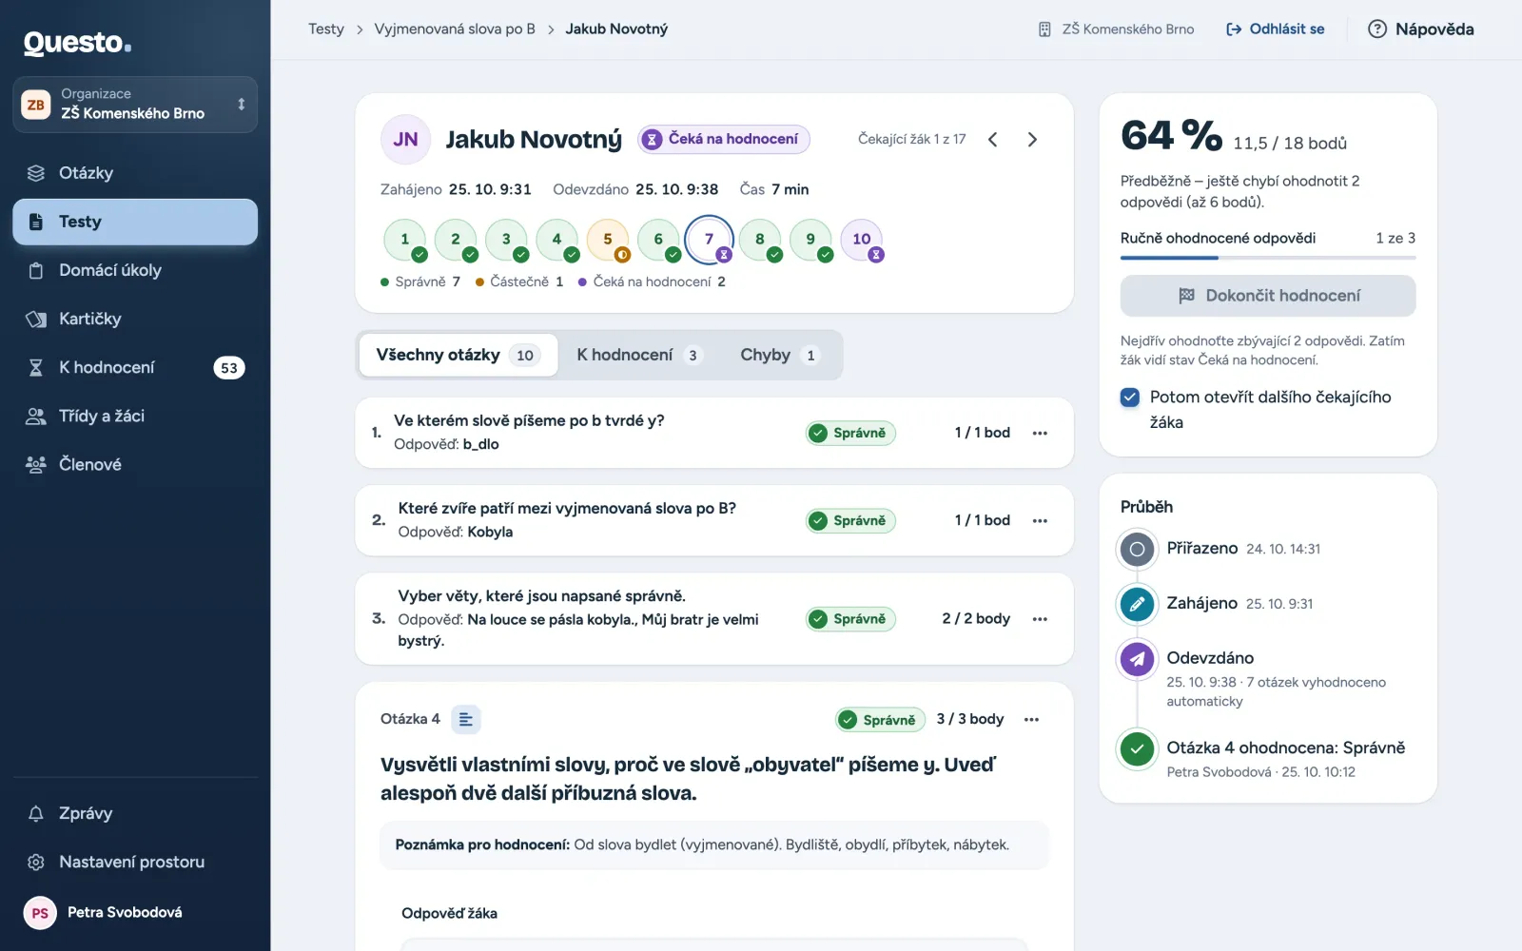Go to next waiting student arrow
The height and width of the screenshot is (951, 1522).
pos(1032,140)
